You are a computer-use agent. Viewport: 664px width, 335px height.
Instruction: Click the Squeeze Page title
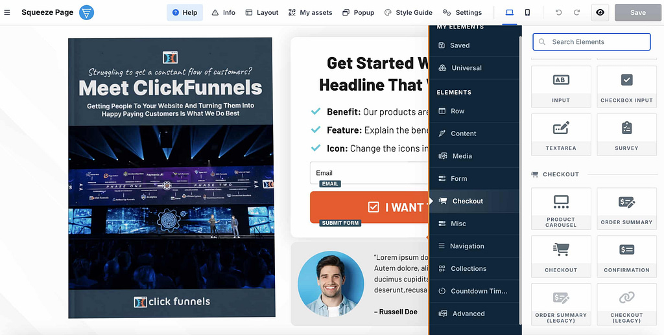(47, 12)
